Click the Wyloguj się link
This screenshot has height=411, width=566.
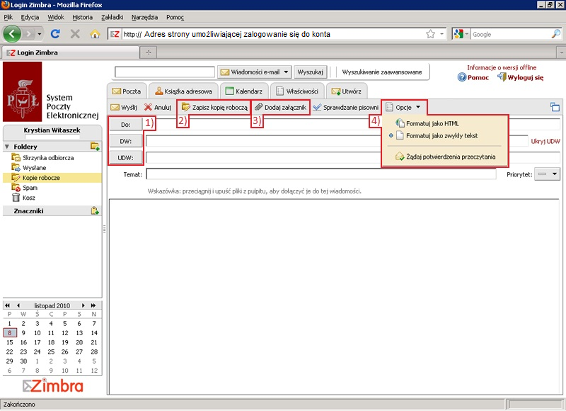click(x=524, y=77)
